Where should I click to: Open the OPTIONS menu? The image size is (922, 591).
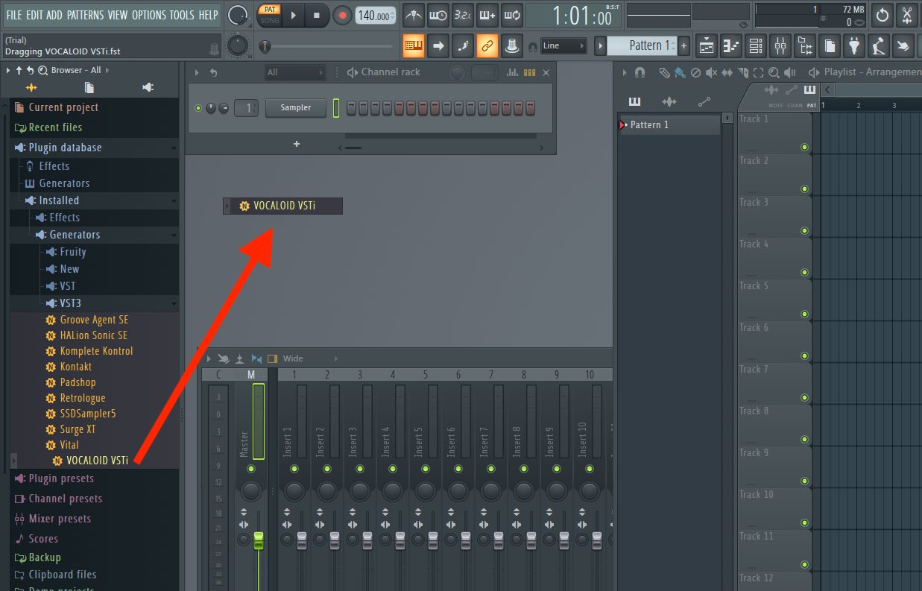coord(148,15)
